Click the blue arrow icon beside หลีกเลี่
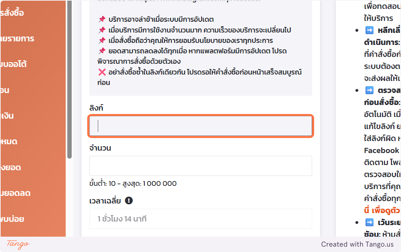The image size is (401, 252). [x=369, y=30]
